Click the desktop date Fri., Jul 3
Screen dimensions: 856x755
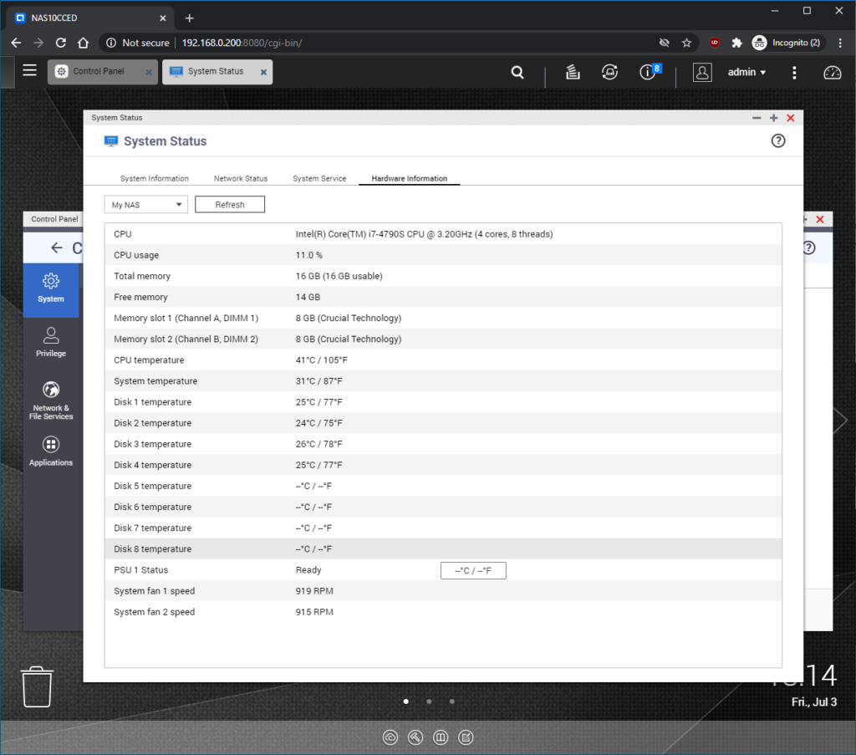click(x=814, y=701)
